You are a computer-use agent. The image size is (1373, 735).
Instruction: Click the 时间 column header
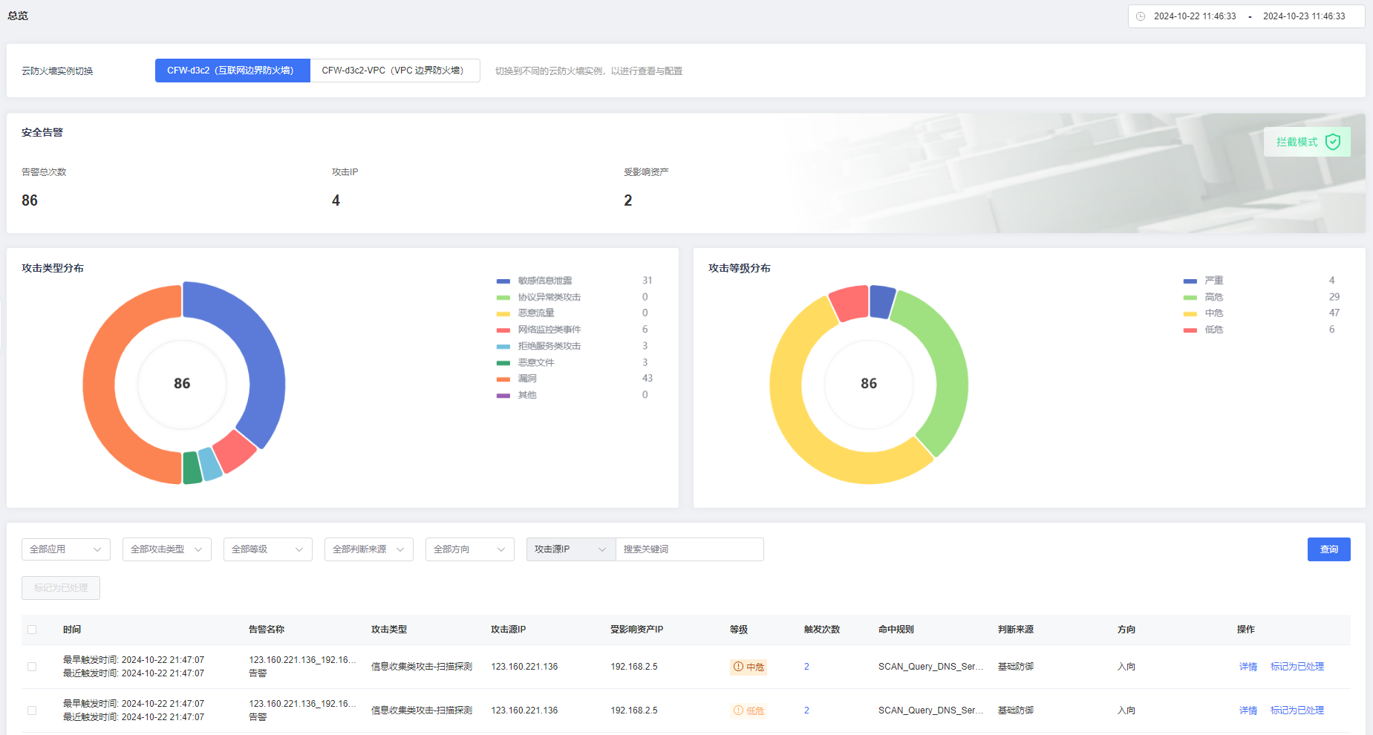(72, 630)
